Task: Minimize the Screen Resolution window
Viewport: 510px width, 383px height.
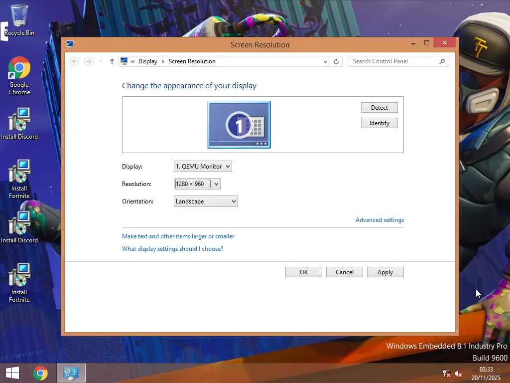Action: tap(413, 43)
